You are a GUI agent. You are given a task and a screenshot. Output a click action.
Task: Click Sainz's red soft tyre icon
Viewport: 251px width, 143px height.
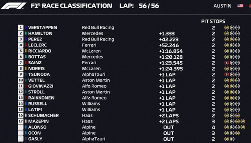pyautogui.click(x=226, y=63)
